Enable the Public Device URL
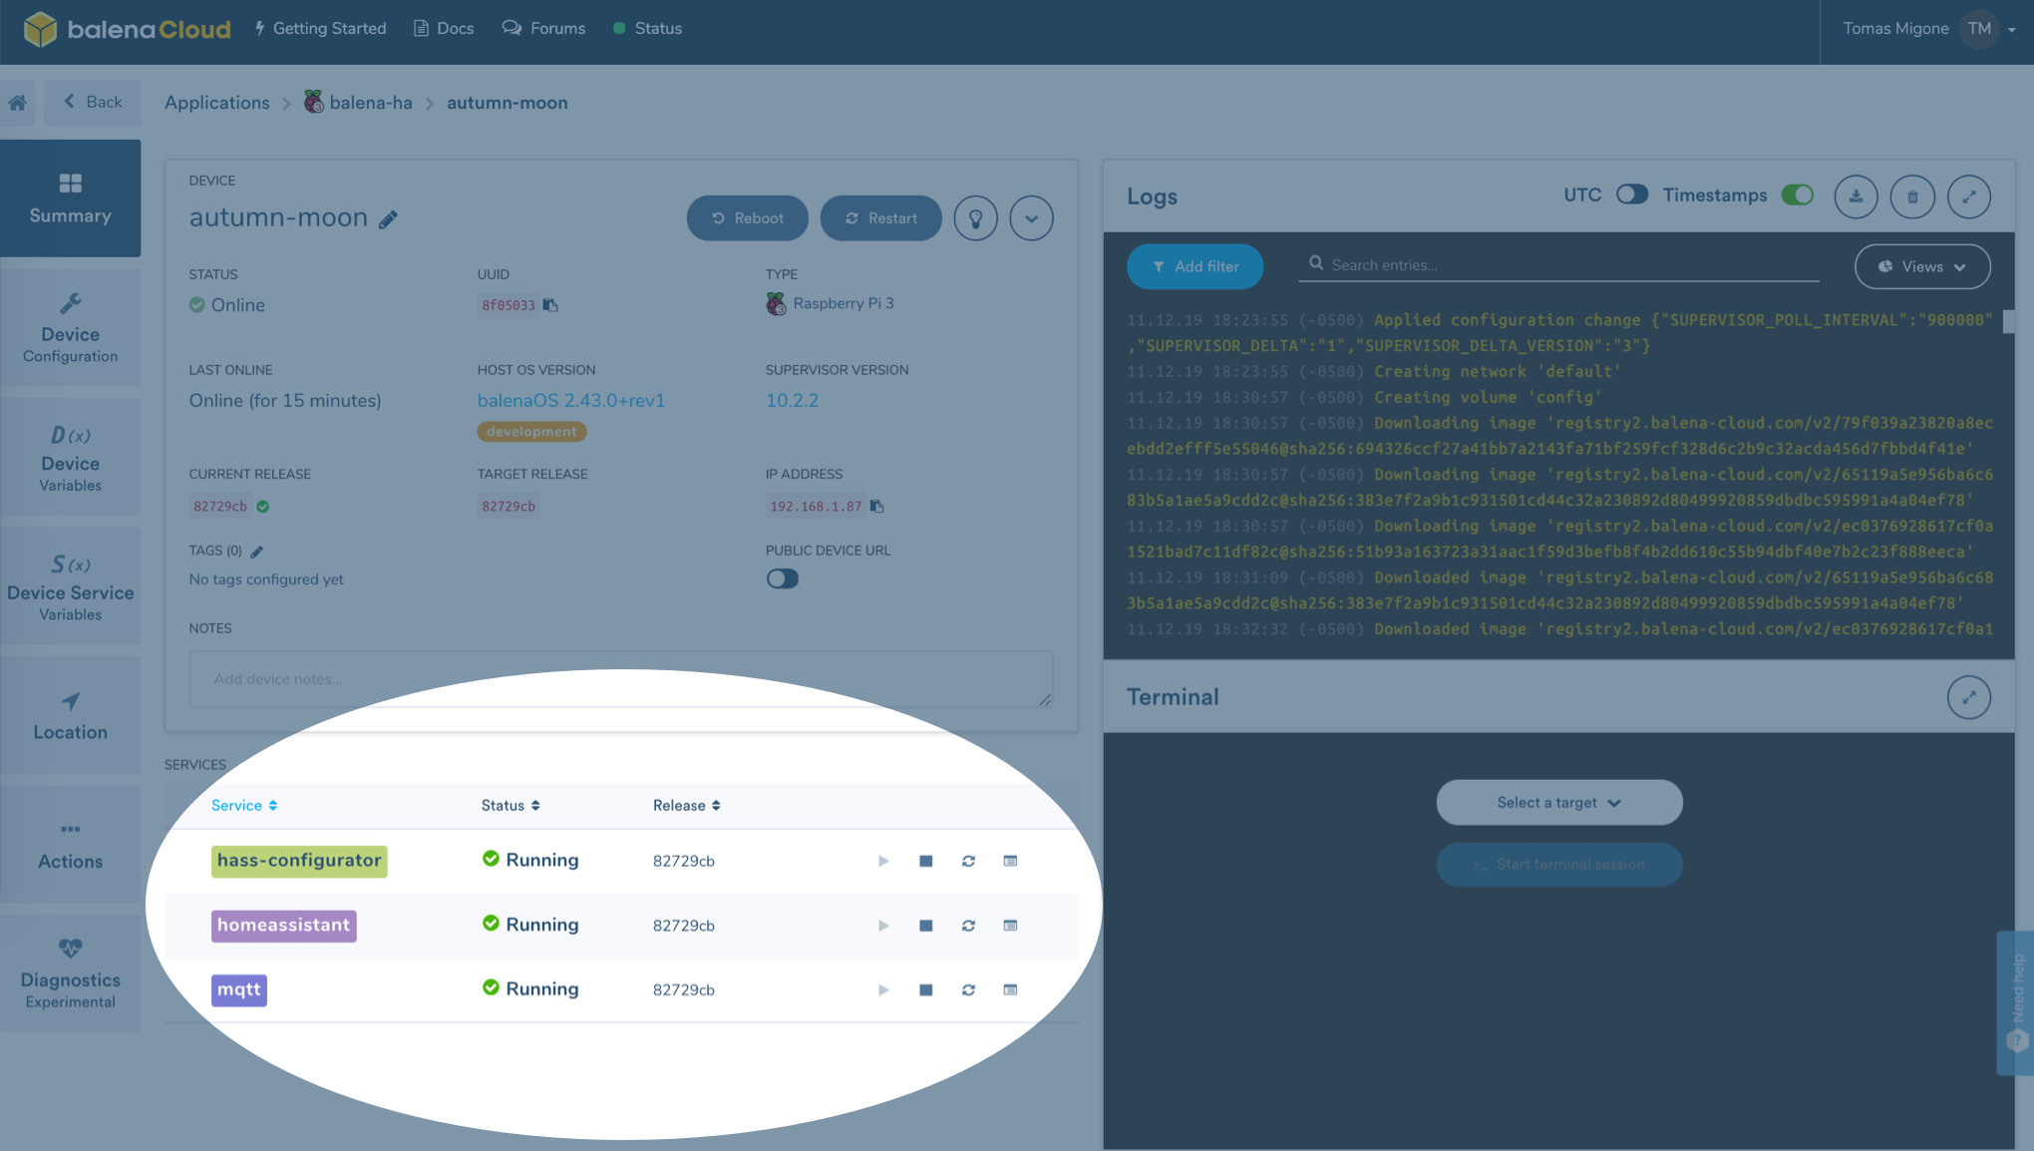The image size is (2034, 1151). (x=783, y=578)
